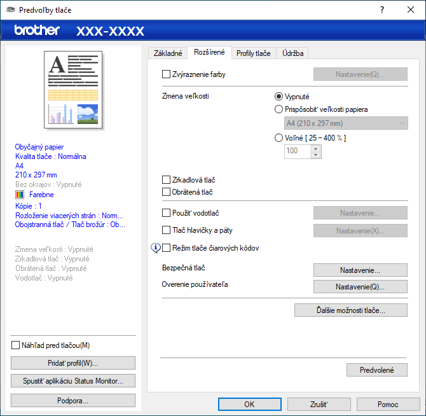Image resolution: width=426 pixels, height=416 pixels.
Task: Check the Použiť vodotlač option
Action: 167,213
